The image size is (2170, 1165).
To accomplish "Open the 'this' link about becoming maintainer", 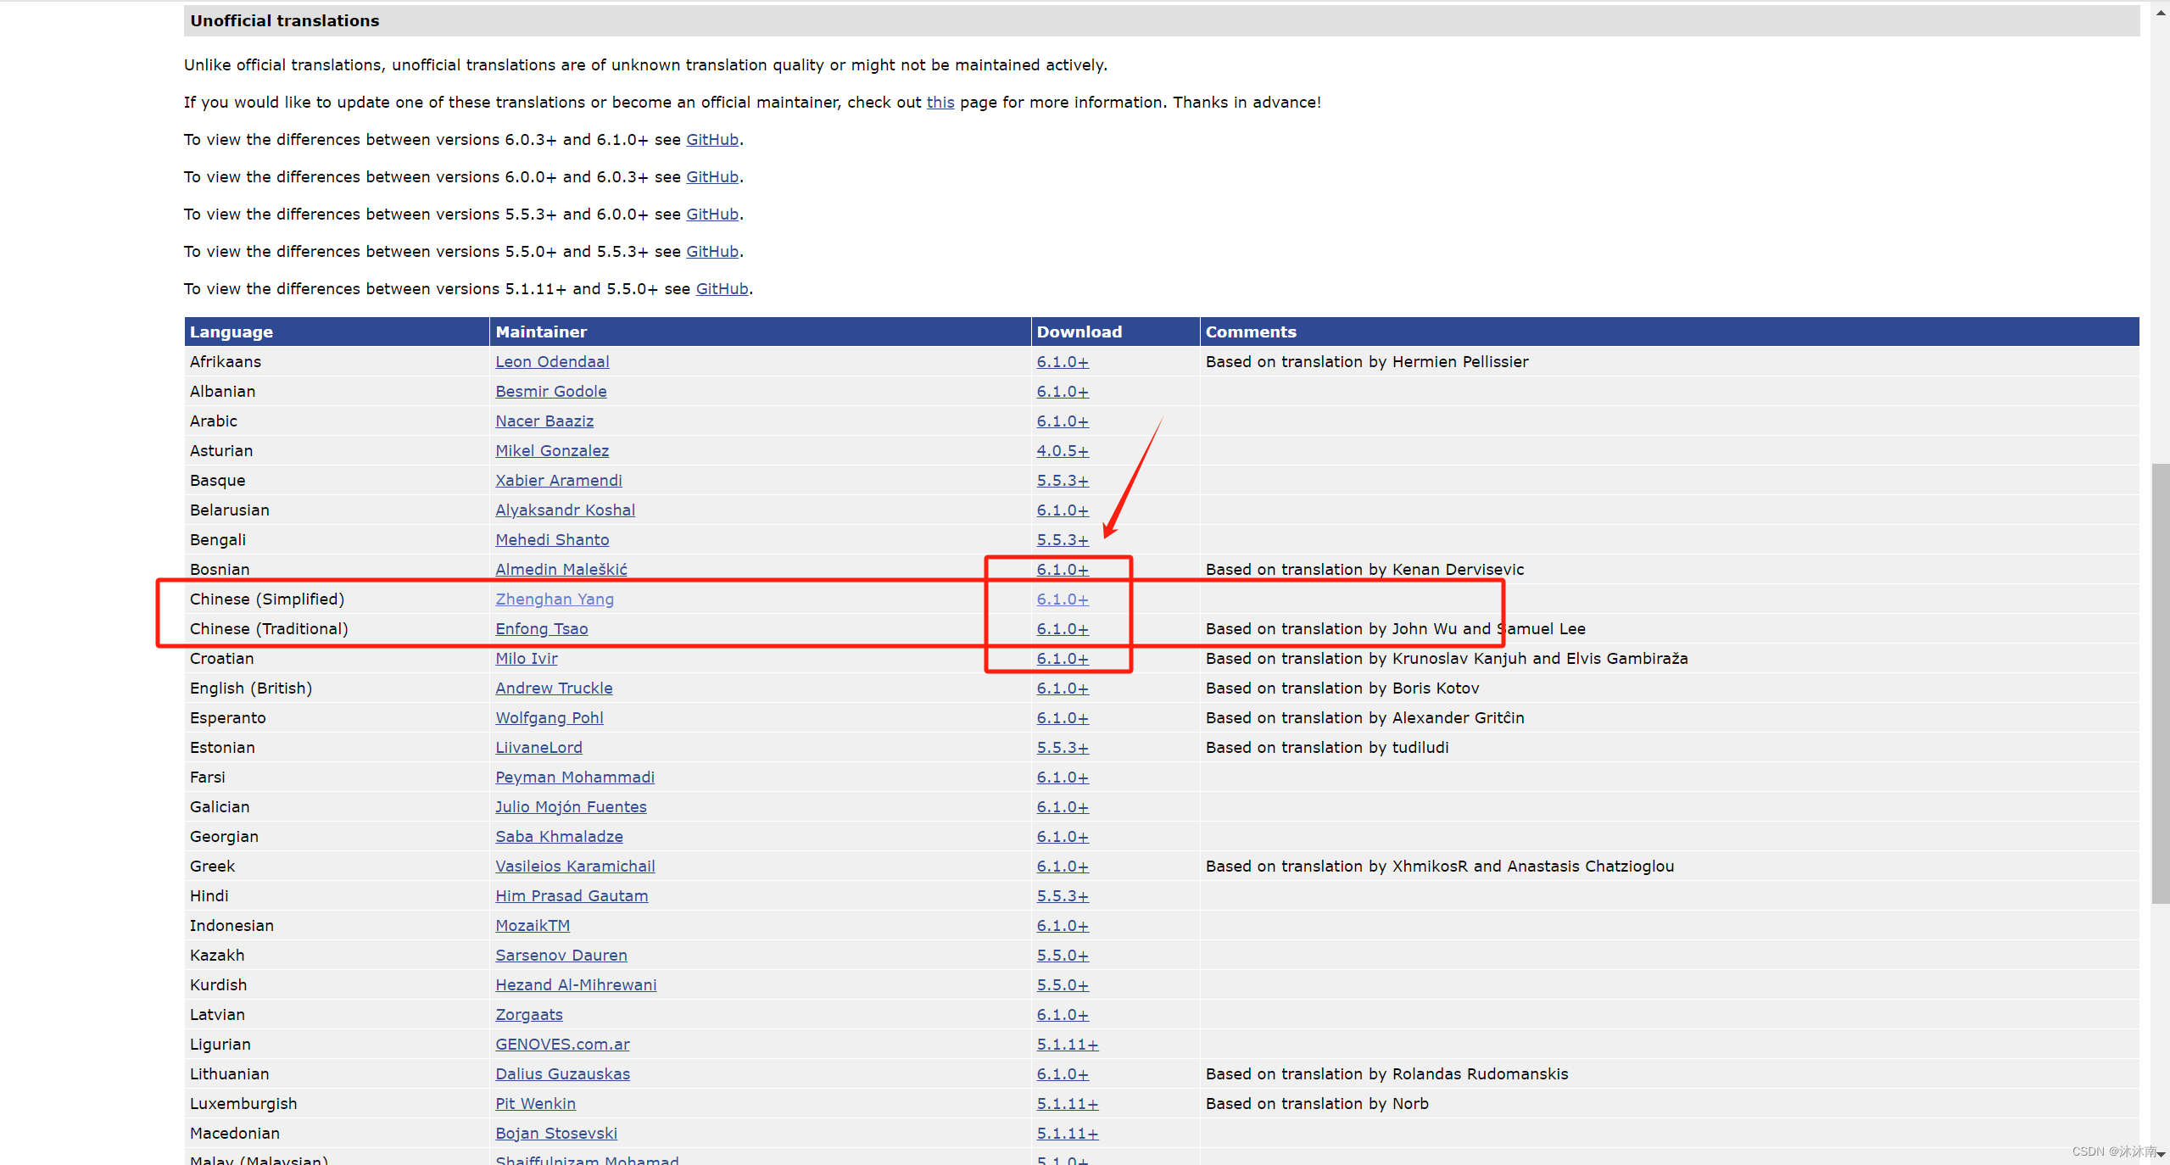I will click(x=940, y=103).
